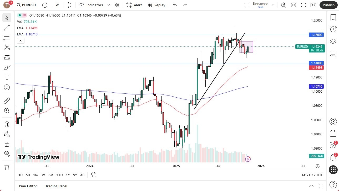Select the Text annotation tool
This screenshot has height=191, width=339.
tap(7, 77)
